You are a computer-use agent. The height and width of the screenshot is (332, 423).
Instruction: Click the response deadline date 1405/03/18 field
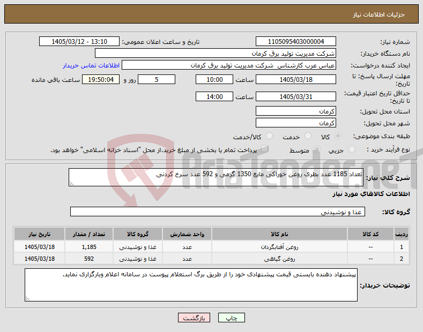[295, 79]
